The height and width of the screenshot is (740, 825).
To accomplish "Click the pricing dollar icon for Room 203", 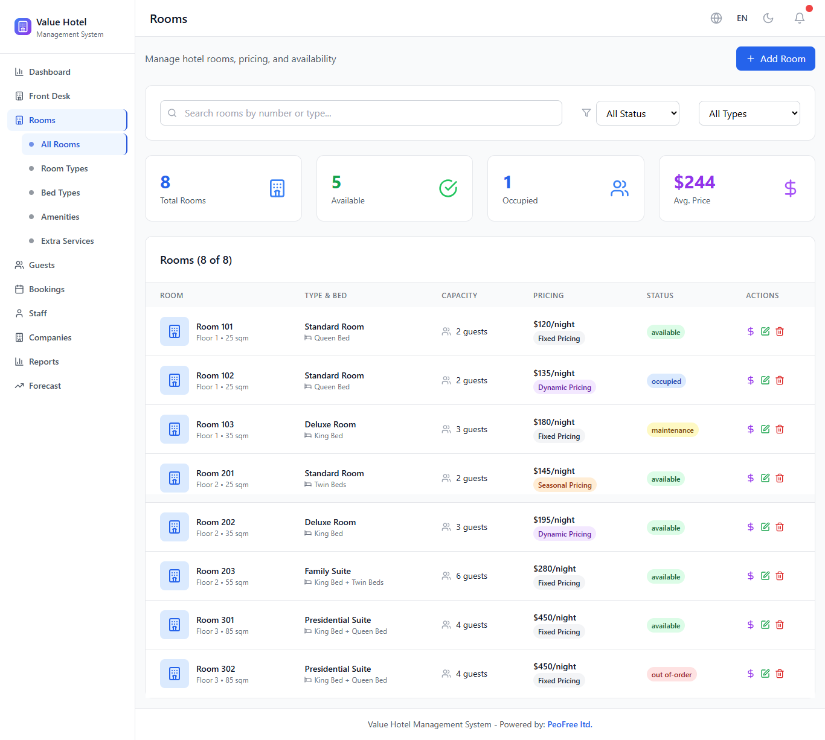I will [751, 576].
